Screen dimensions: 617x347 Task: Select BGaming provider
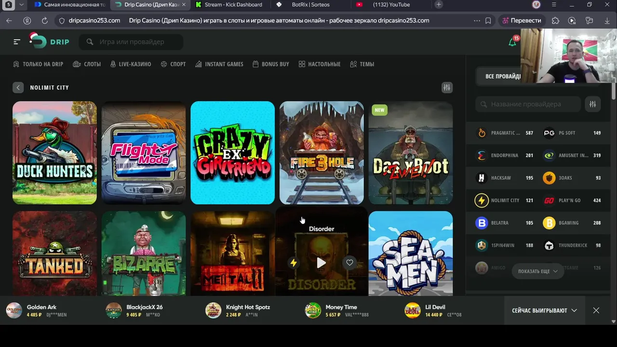[x=572, y=223]
